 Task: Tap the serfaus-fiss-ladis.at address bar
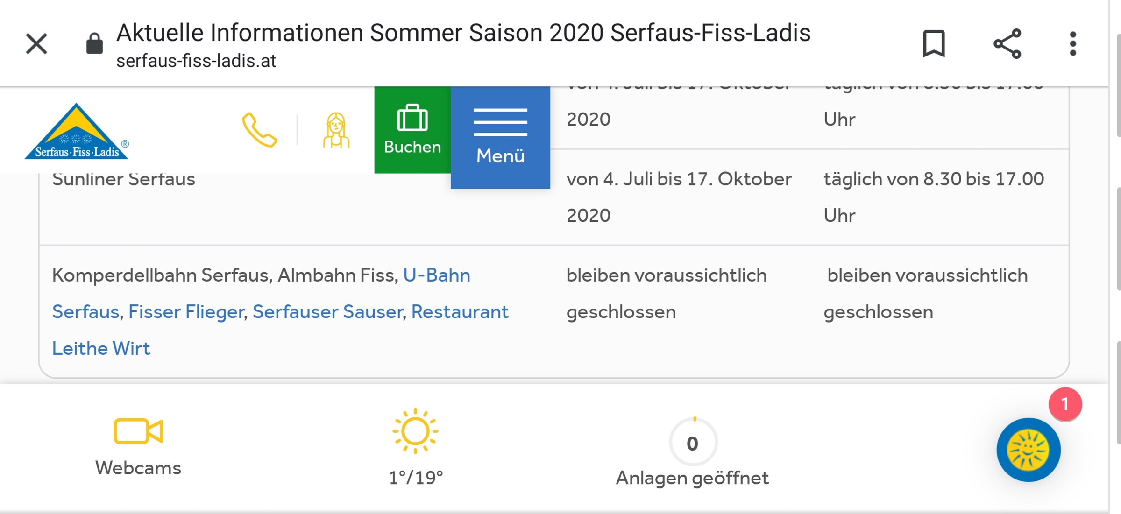coord(196,60)
